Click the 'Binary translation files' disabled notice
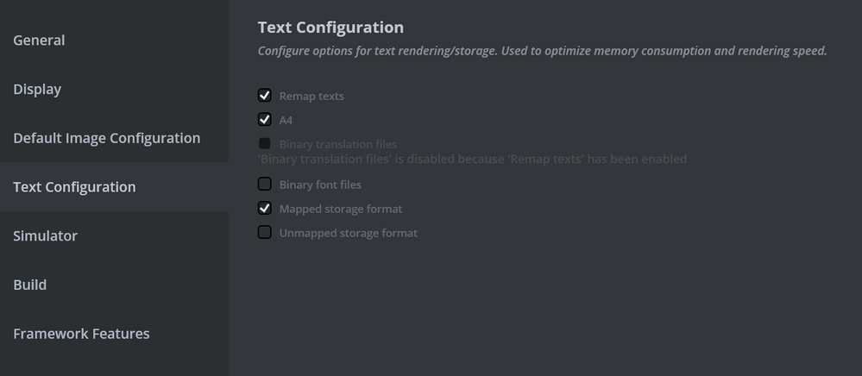This screenshot has width=862, height=376. click(472, 160)
